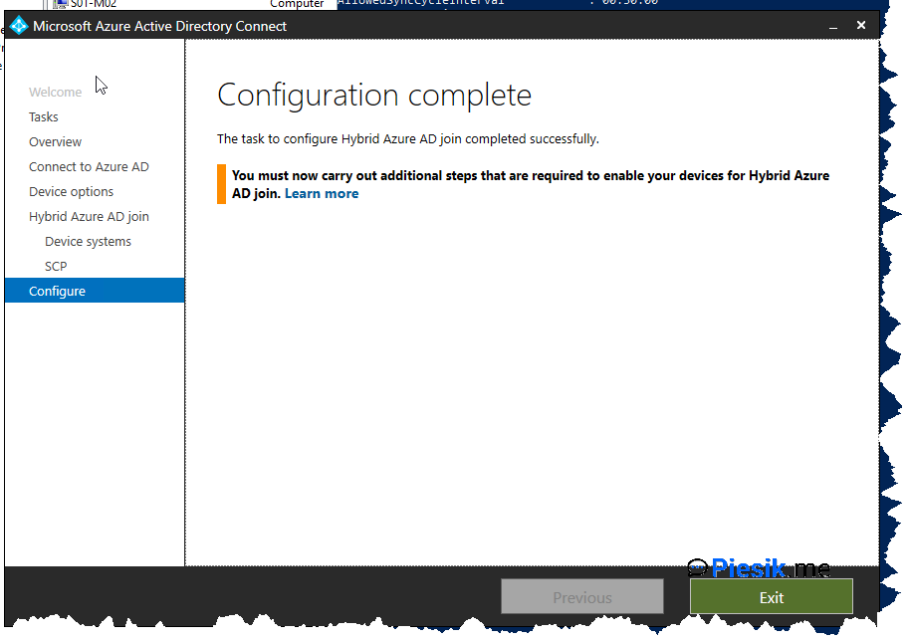
Task: Open the Learn more link
Action: [x=321, y=194]
